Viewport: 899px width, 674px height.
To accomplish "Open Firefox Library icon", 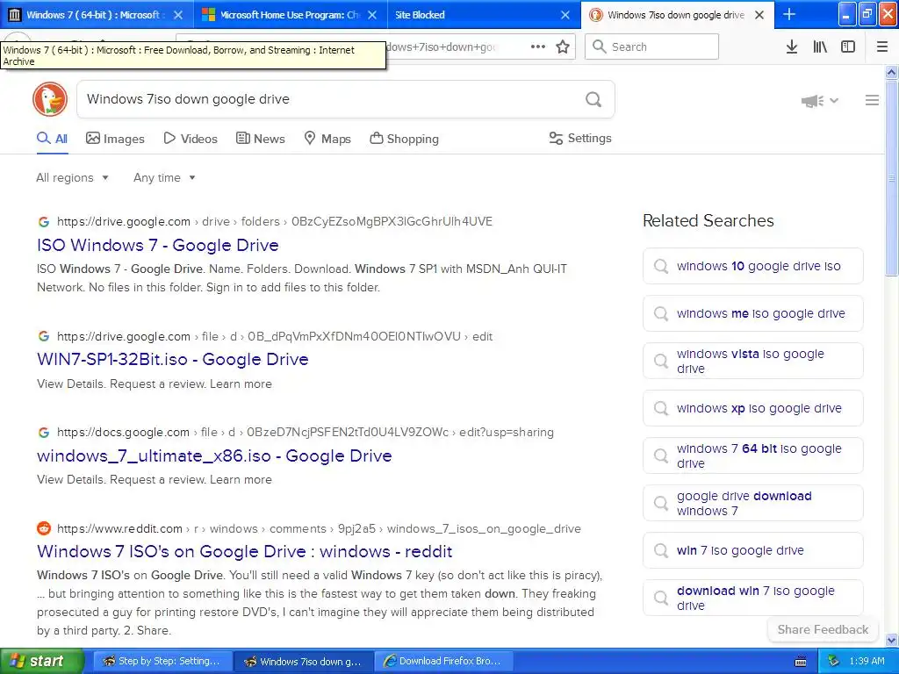I will (x=820, y=47).
